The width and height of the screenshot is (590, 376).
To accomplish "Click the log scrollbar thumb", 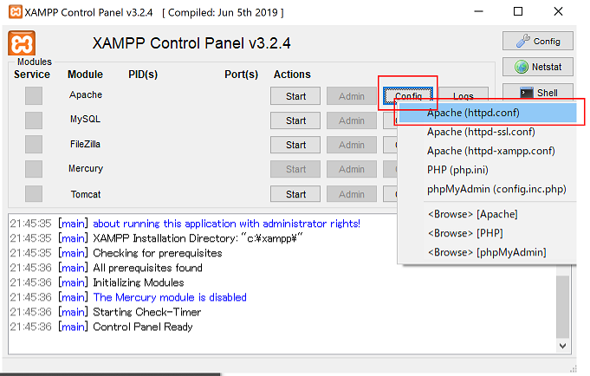I will tap(563, 307).
